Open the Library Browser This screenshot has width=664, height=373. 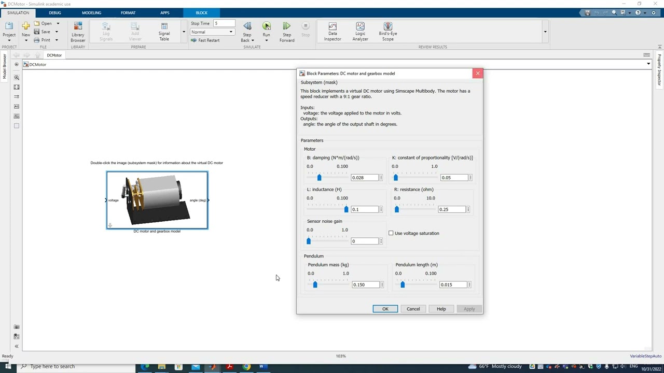click(x=78, y=32)
